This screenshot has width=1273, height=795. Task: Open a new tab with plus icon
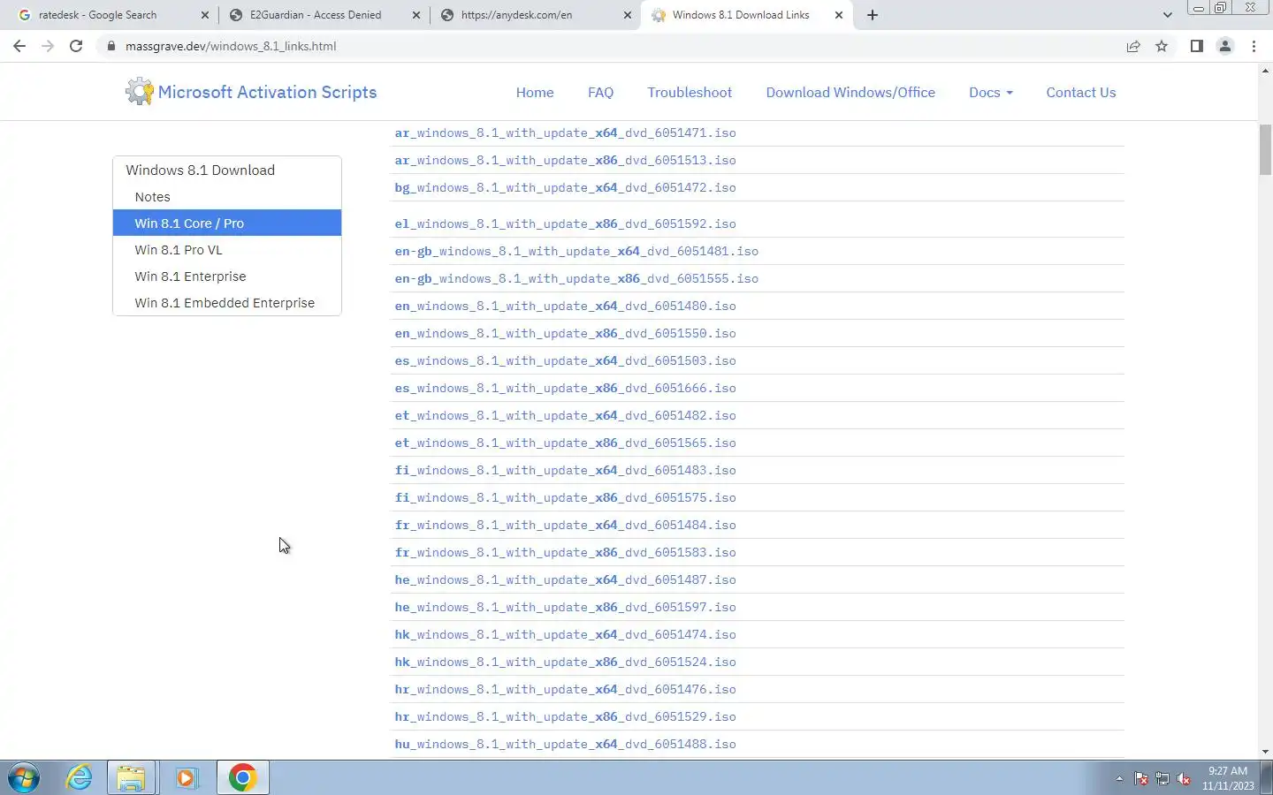tap(873, 15)
